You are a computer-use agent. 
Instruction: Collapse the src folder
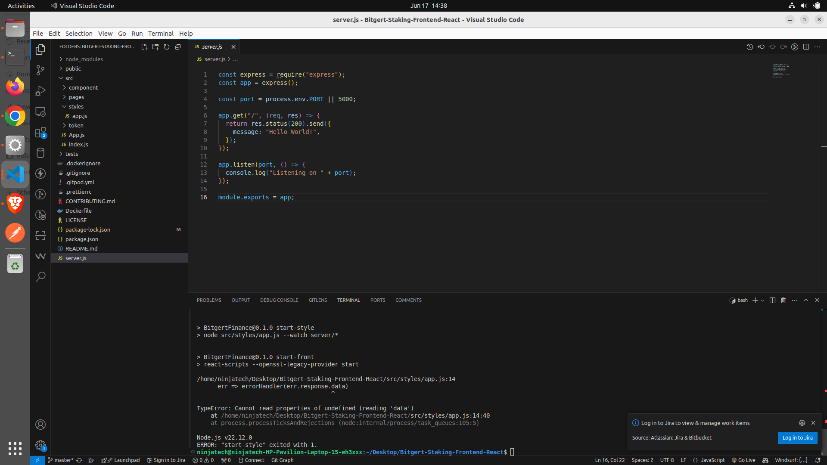pyautogui.click(x=69, y=78)
